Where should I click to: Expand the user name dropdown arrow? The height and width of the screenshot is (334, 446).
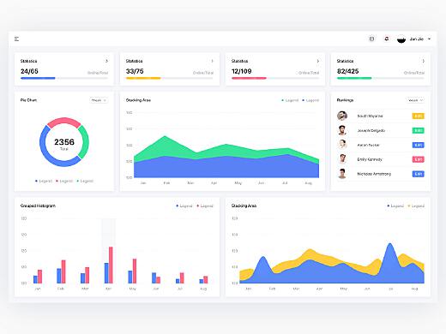coord(429,39)
